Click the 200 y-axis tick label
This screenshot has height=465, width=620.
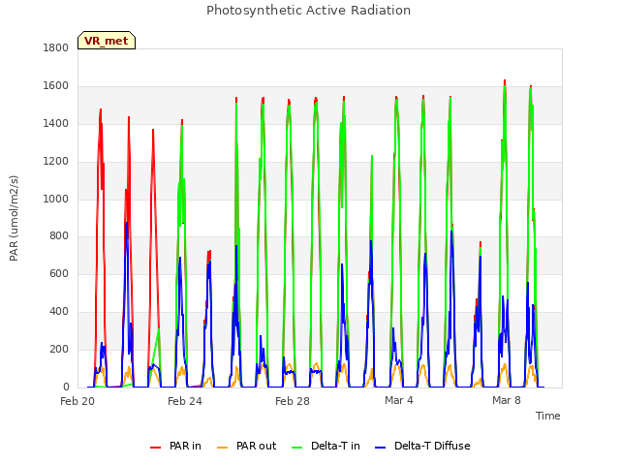[x=59, y=349]
